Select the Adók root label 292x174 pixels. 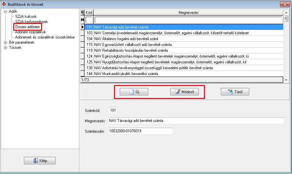pos(13,11)
